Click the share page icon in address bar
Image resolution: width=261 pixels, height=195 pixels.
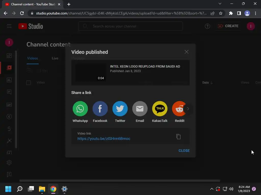pyautogui.click(x=213, y=13)
